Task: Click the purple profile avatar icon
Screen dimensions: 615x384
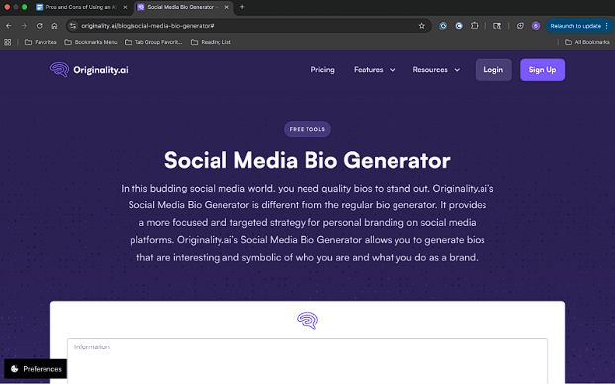Action: click(536, 26)
